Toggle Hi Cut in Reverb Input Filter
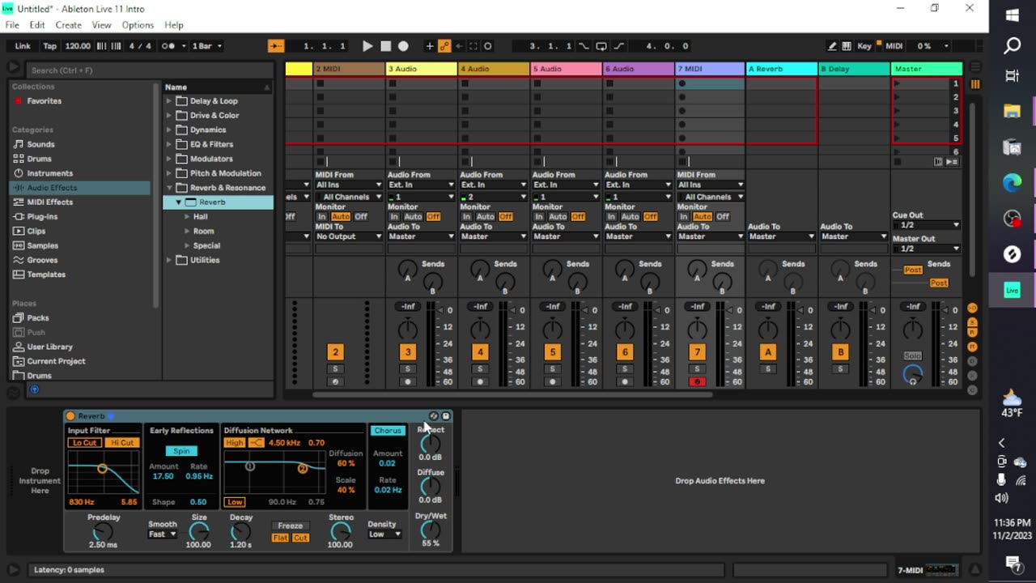 122,443
